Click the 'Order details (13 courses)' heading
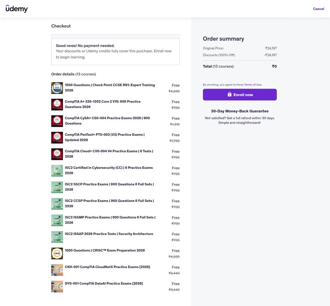 click(x=74, y=74)
